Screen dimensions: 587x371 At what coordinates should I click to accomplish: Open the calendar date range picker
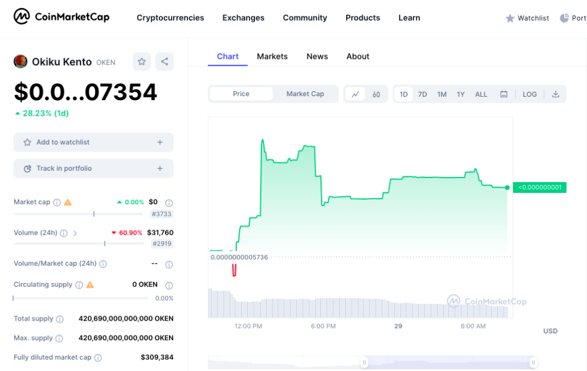click(503, 94)
